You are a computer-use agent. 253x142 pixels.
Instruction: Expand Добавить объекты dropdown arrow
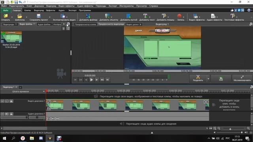[111, 17]
